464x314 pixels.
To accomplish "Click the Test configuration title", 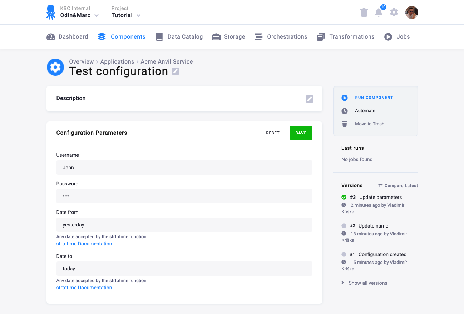I will (x=118, y=71).
